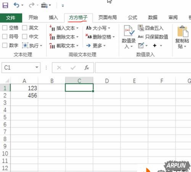The height and width of the screenshot is (172, 191).
Task: Open the 执行 dropdown arrow
Action: coord(41,45)
